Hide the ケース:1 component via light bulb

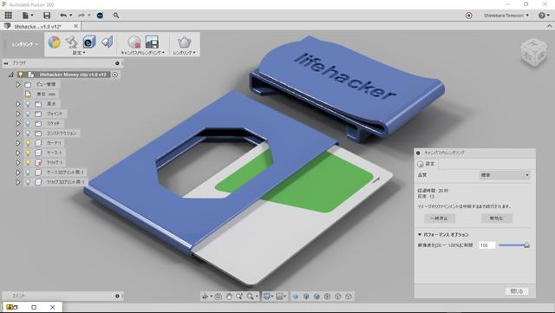tap(28, 153)
